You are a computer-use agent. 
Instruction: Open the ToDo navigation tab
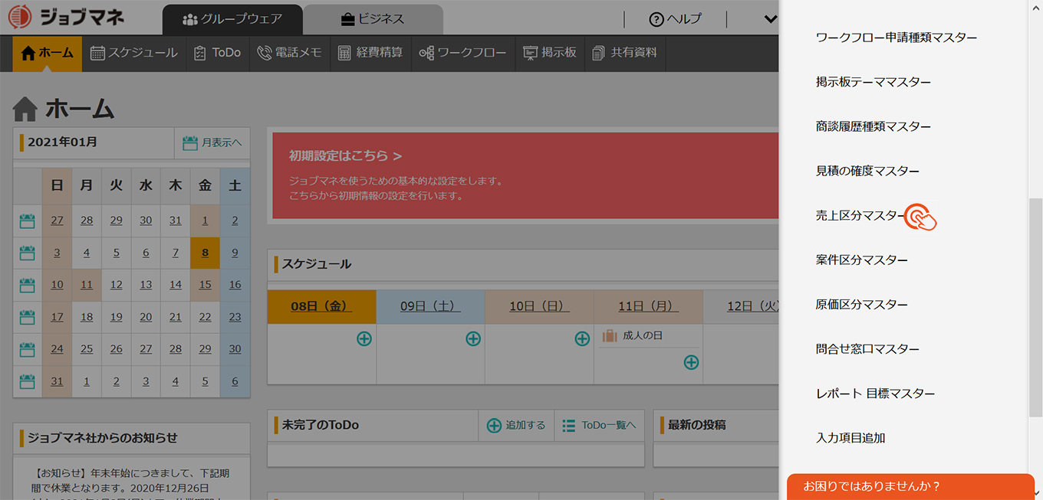[217, 53]
